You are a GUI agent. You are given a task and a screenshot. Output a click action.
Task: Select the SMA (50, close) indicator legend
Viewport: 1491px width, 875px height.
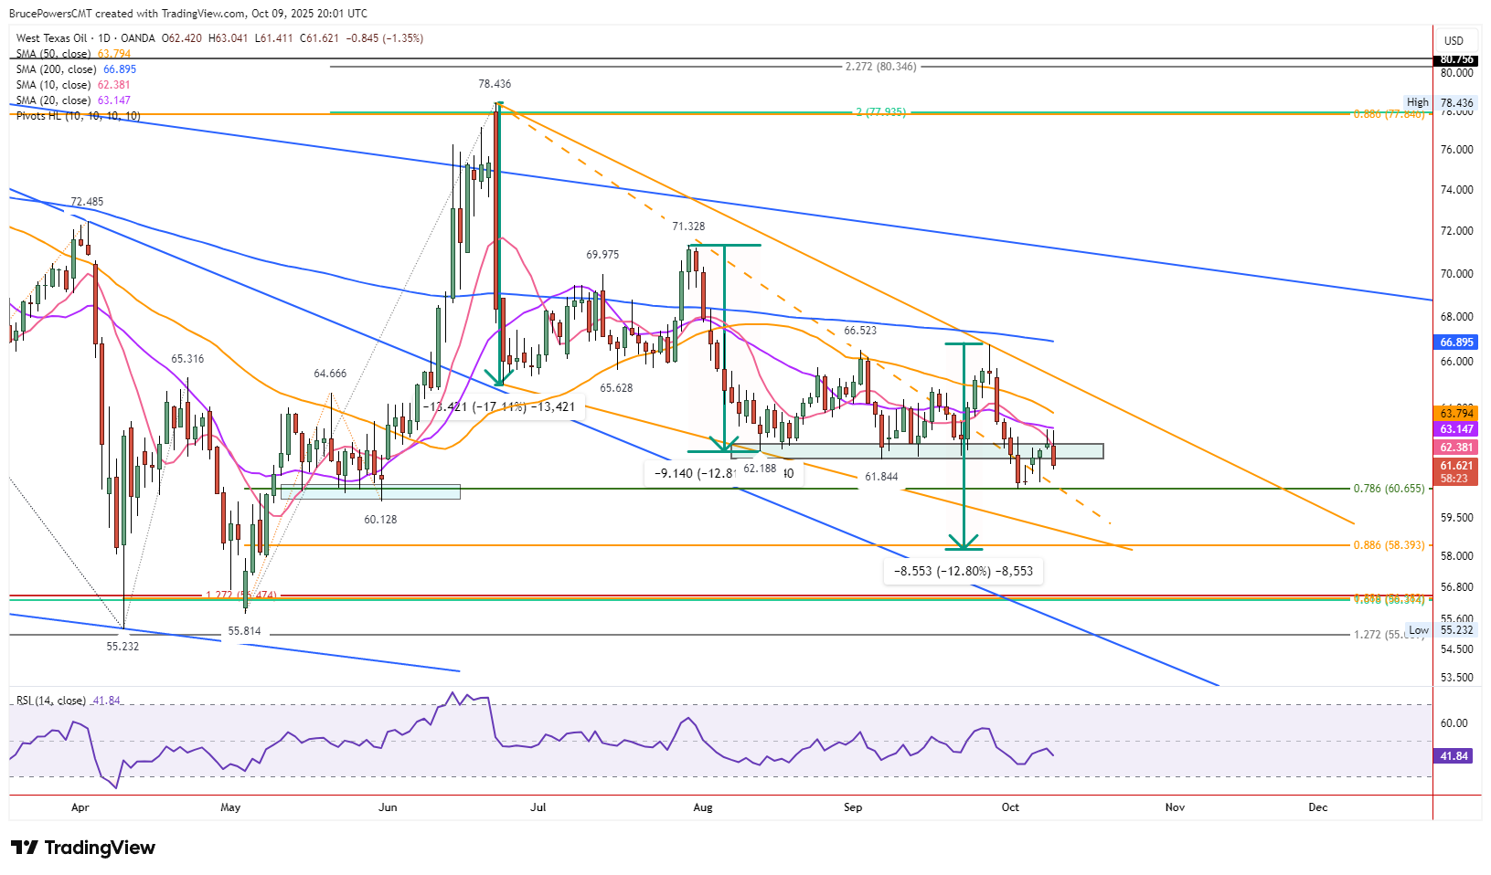[73, 54]
